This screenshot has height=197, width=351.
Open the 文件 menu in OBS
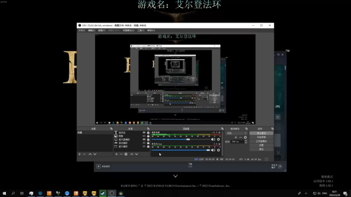tap(82, 30)
